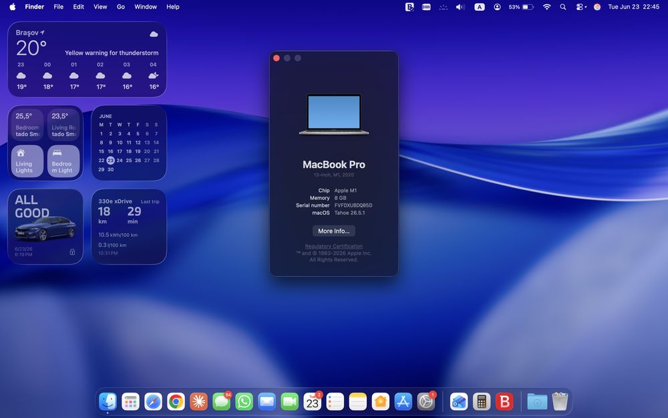Screen dimensions: 668x418
Task: Click the MacBook Pro laptop image
Action: point(334,114)
